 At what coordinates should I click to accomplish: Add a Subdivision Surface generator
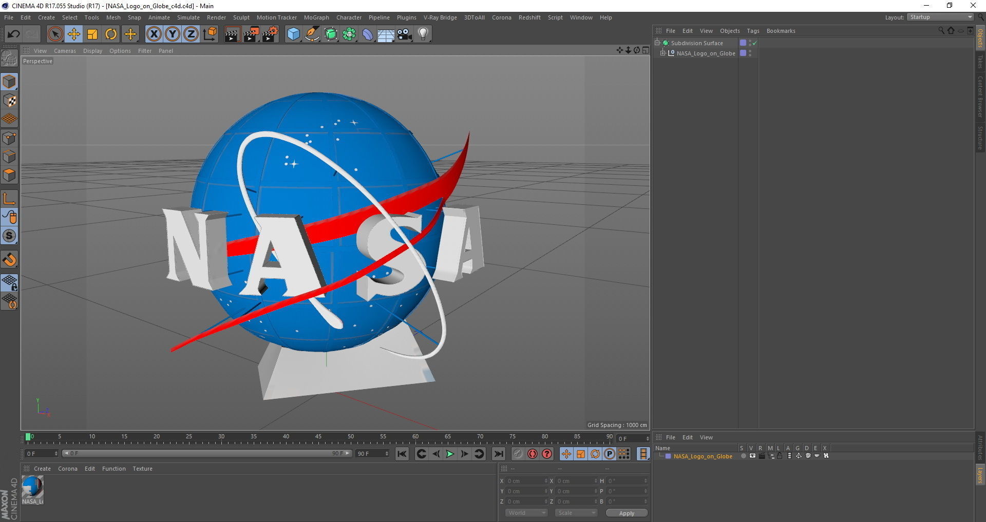pyautogui.click(x=331, y=34)
